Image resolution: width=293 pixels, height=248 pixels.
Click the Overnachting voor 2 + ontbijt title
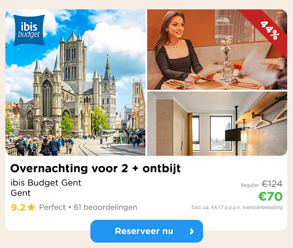(95, 168)
